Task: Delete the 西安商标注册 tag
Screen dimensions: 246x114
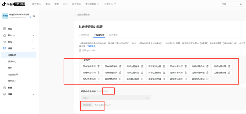Action: coord(120,66)
